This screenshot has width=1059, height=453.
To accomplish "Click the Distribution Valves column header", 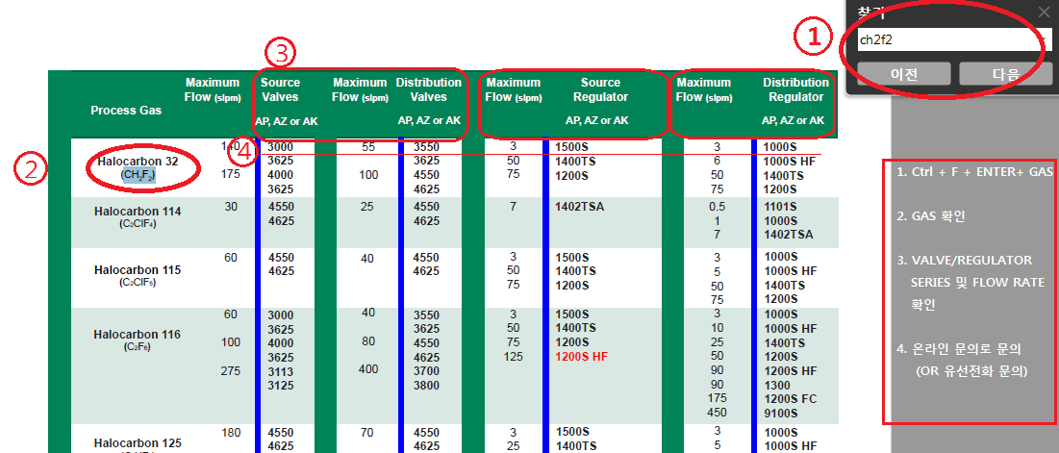I will [x=421, y=89].
